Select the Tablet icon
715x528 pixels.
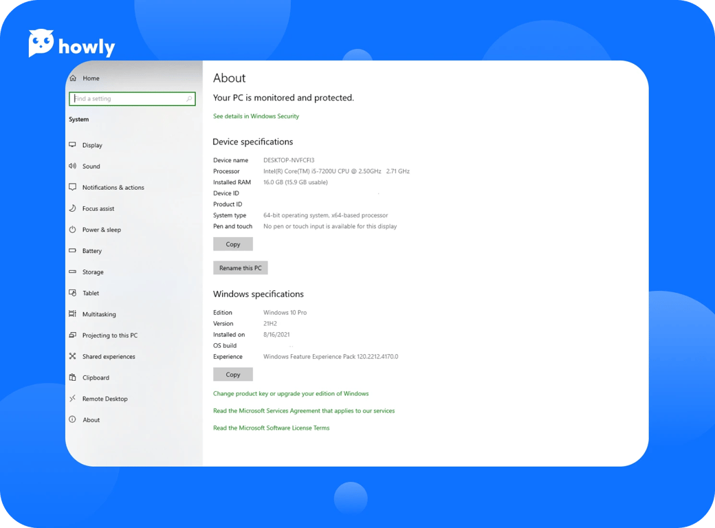coord(73,293)
